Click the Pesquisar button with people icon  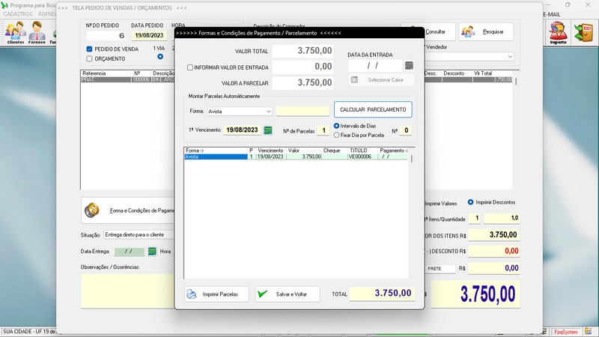click(486, 31)
